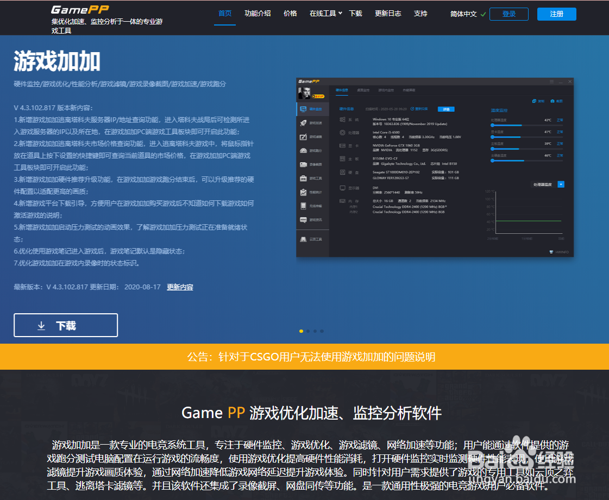The width and height of the screenshot is (609, 500).
Task: Click the 更新内容 link
Action: tap(180, 287)
